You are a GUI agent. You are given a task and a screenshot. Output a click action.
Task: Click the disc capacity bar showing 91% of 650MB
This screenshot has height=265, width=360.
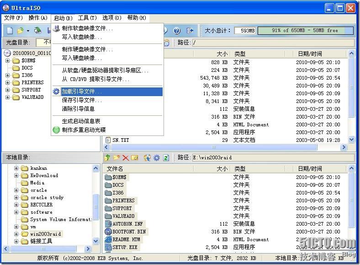pyautogui.click(x=305, y=31)
